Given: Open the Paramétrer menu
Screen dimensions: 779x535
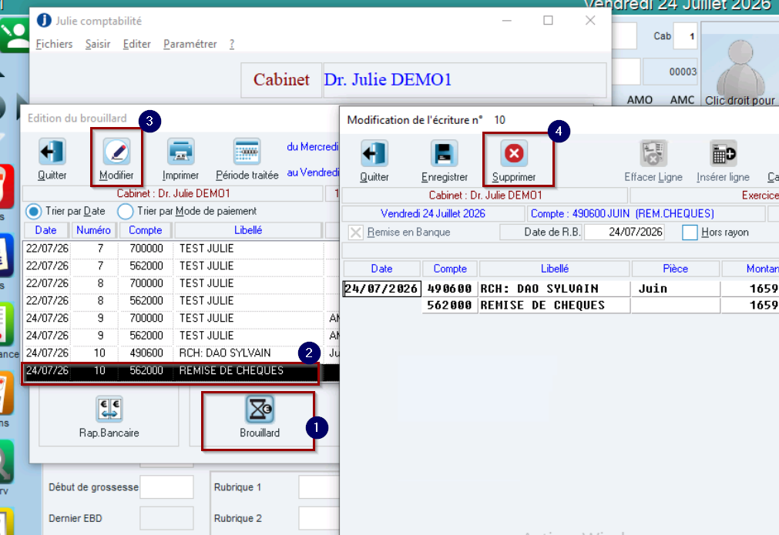Looking at the screenshot, I should click(x=190, y=44).
